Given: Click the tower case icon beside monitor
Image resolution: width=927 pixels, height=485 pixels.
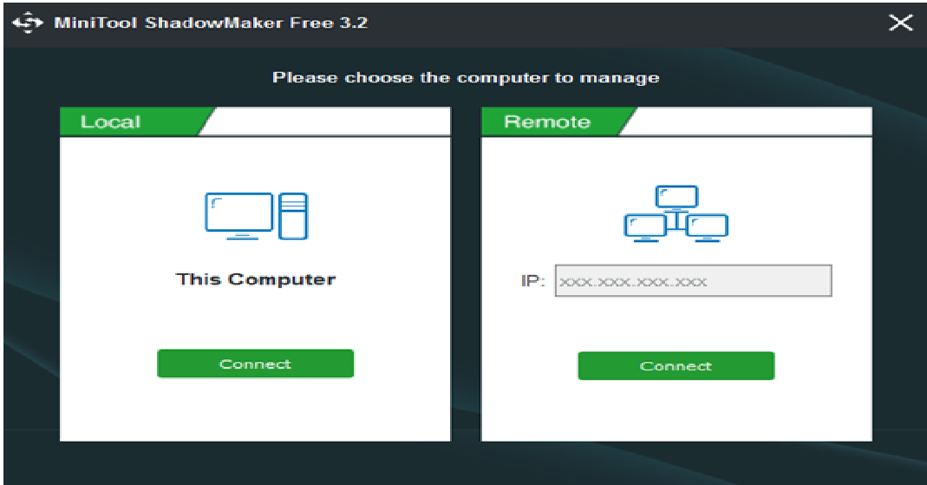Looking at the screenshot, I should coord(292,216).
